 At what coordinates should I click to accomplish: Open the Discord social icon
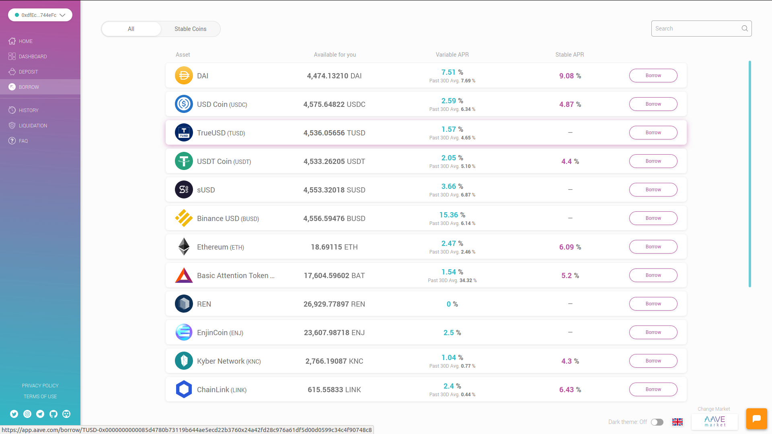pyautogui.click(x=66, y=414)
